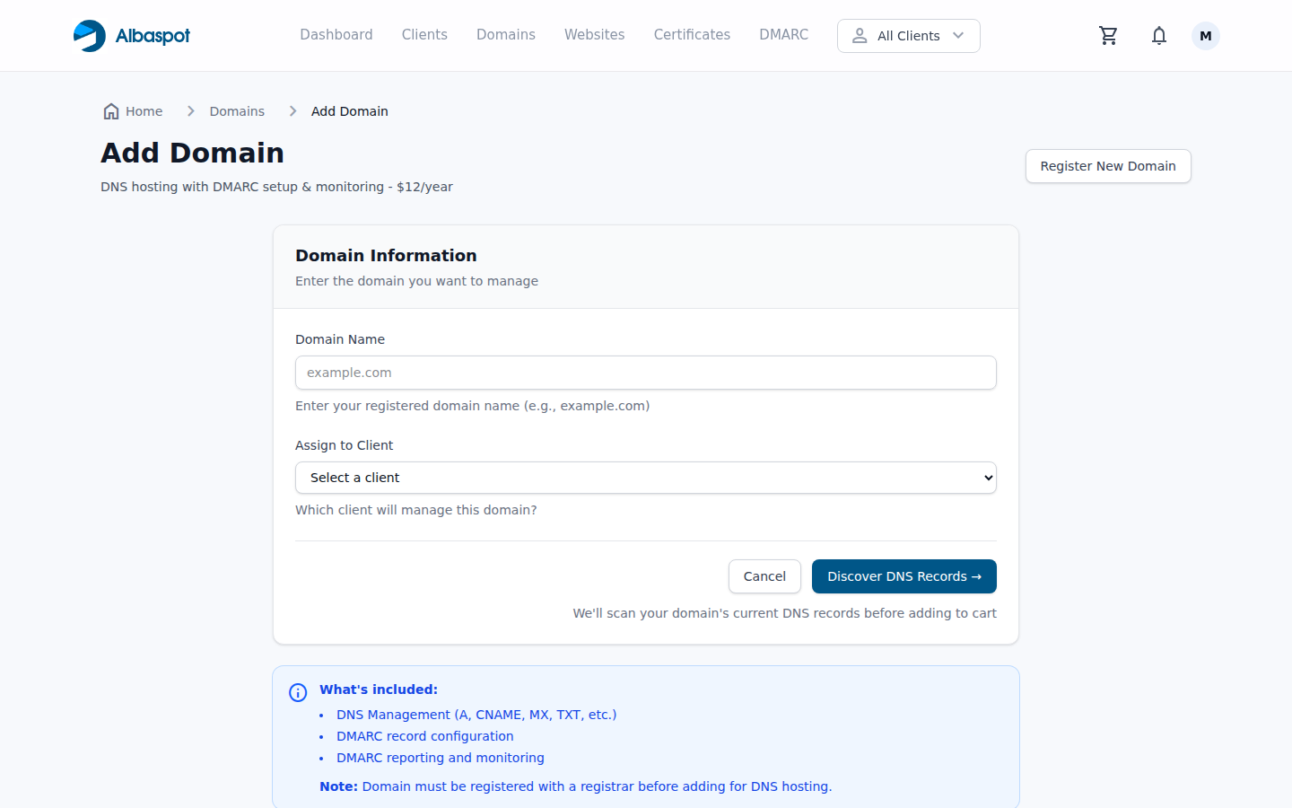This screenshot has width=1292, height=808.
Task: Click the Domain Name input field
Action: pos(646,373)
